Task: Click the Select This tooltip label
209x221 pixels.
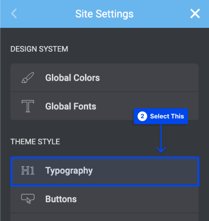Action: point(167,116)
